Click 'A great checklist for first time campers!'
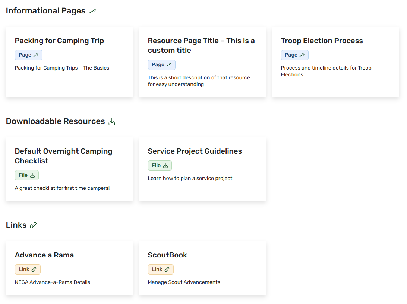This screenshot has height=304, width=407. 62,188
